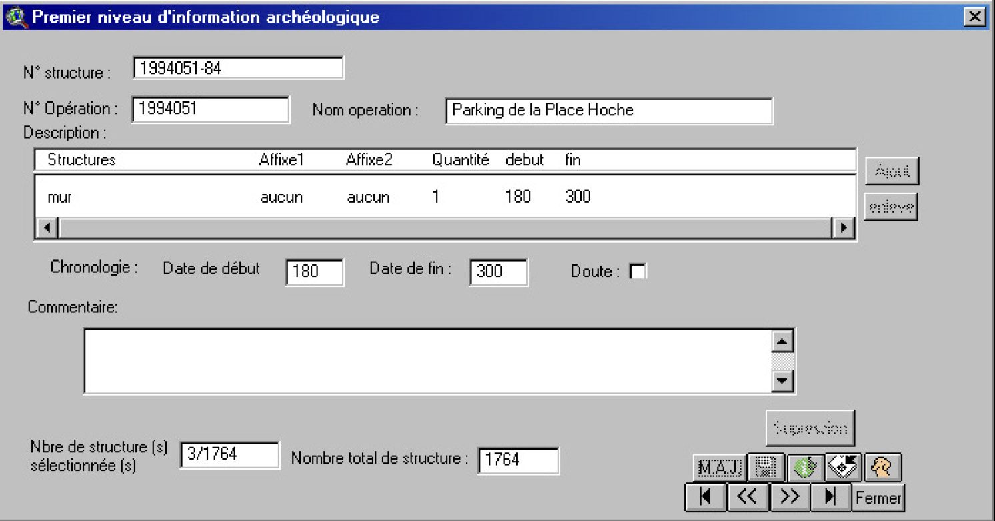The width and height of the screenshot is (995, 521).
Task: Click the dog search icon button
Action: [883, 468]
